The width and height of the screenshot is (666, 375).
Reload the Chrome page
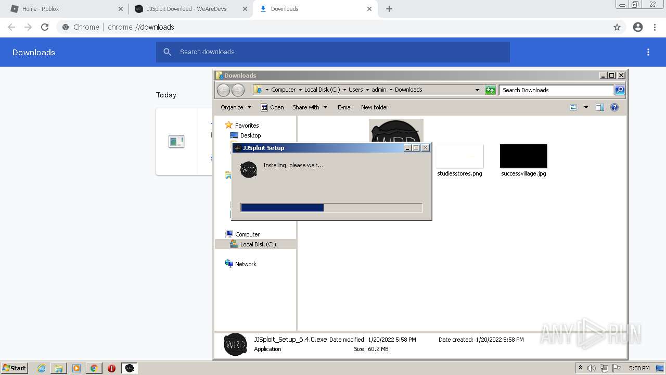coord(45,27)
